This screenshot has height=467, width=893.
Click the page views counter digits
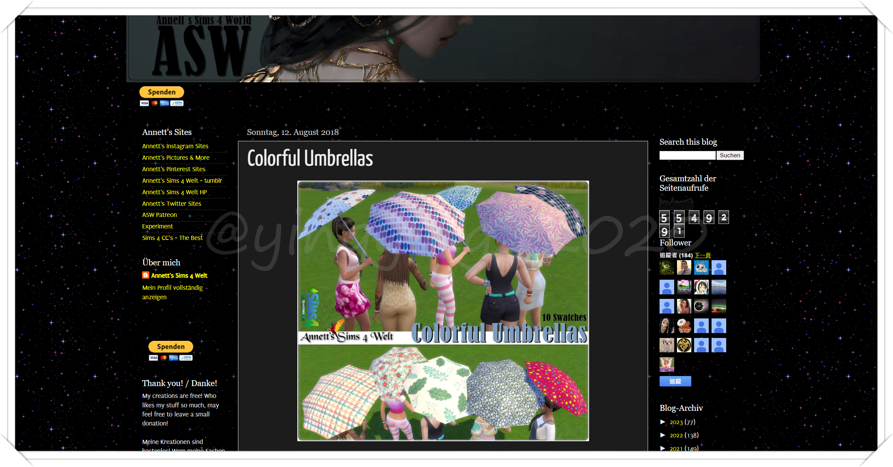694,224
